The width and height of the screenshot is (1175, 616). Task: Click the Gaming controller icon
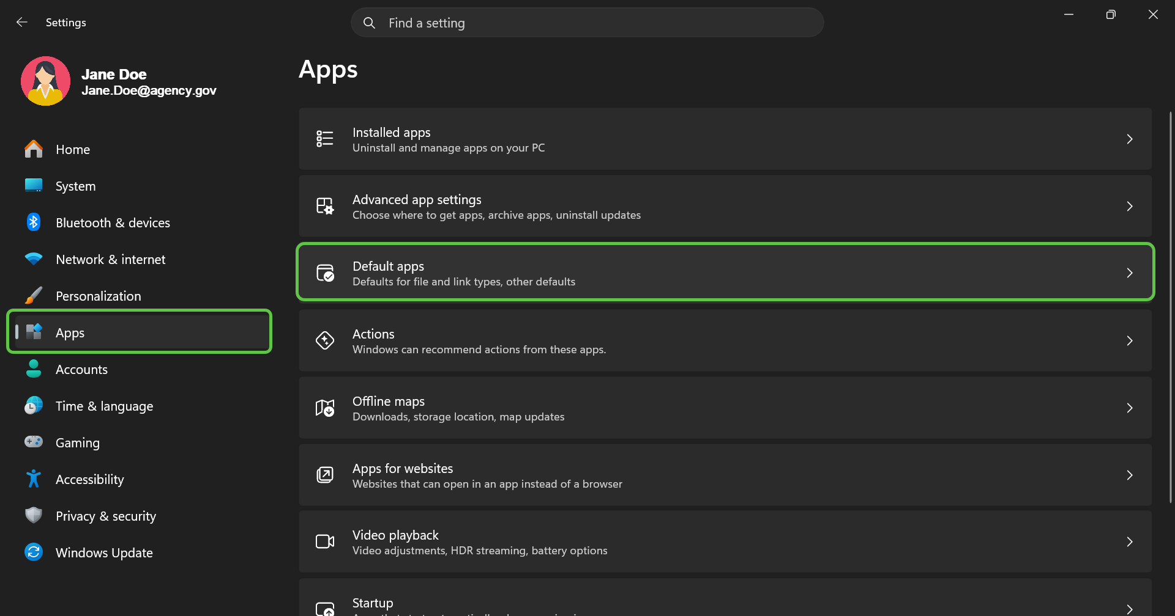click(34, 441)
